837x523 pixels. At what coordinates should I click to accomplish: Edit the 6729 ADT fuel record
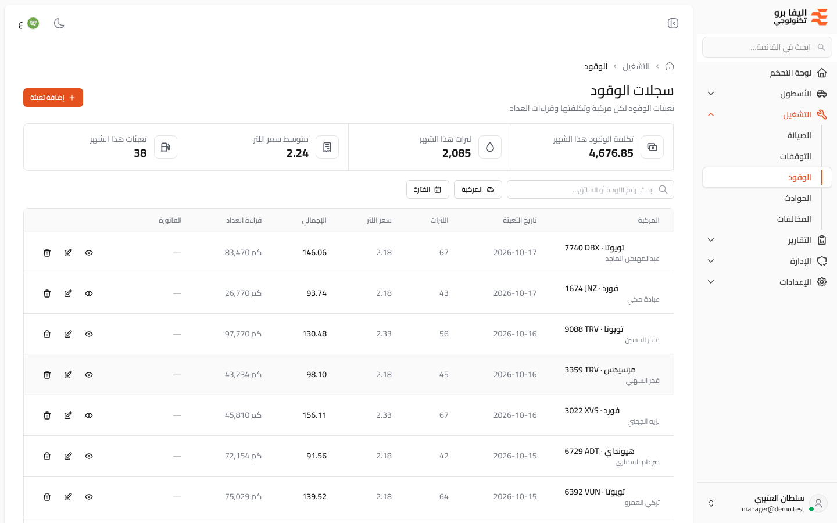[68, 456]
